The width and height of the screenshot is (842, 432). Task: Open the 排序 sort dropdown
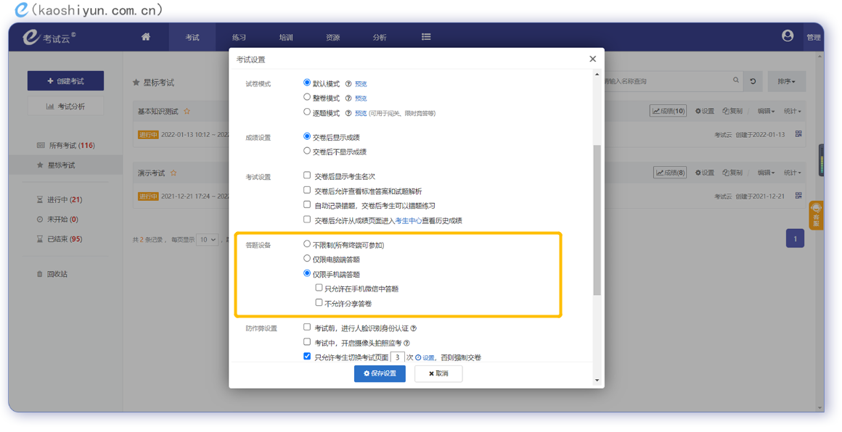coord(786,81)
